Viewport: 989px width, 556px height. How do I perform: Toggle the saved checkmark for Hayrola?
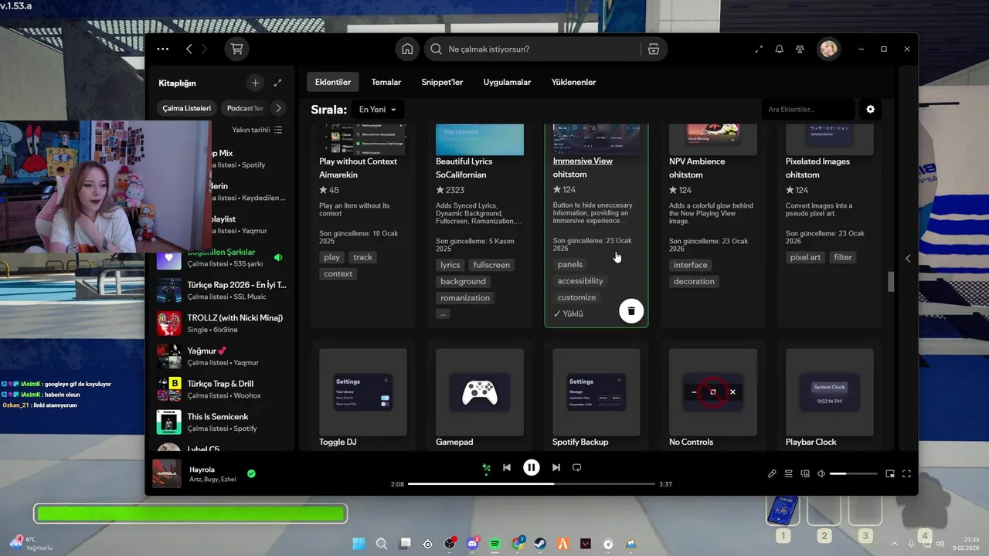click(x=251, y=473)
